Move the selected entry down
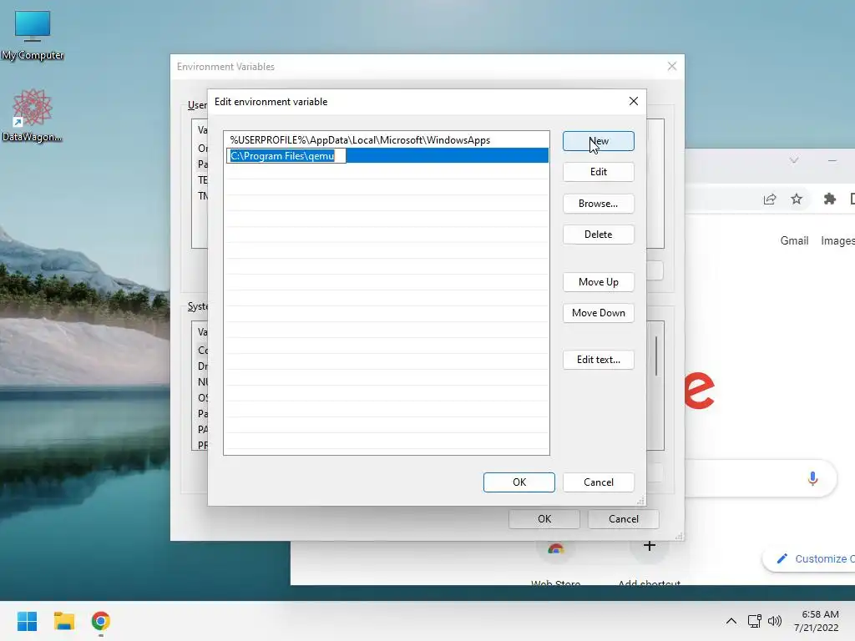 pos(598,313)
